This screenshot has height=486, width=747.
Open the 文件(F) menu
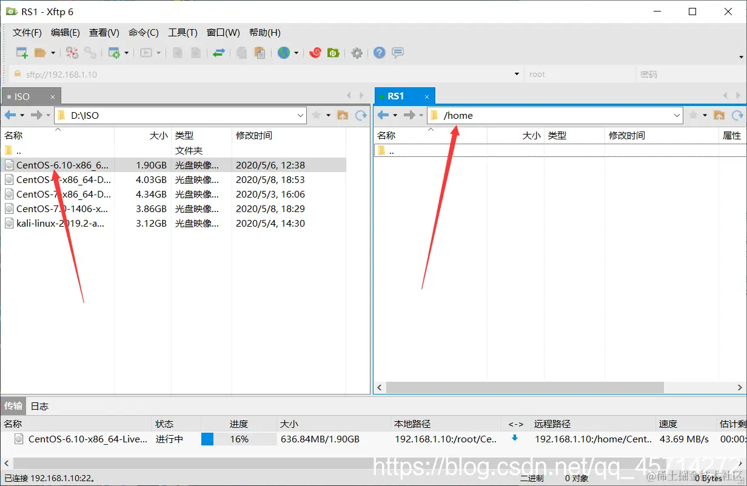27,33
